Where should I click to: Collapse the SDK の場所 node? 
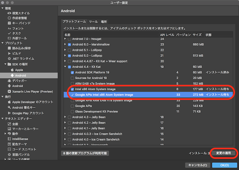pos(5,64)
